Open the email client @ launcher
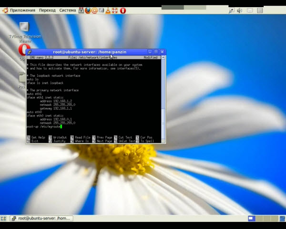The width and height of the screenshot is (286, 229). coord(94,10)
